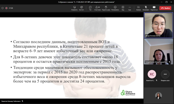174x104 pixels.
Task: Click the red recording indicator
Action: click(6, 8)
